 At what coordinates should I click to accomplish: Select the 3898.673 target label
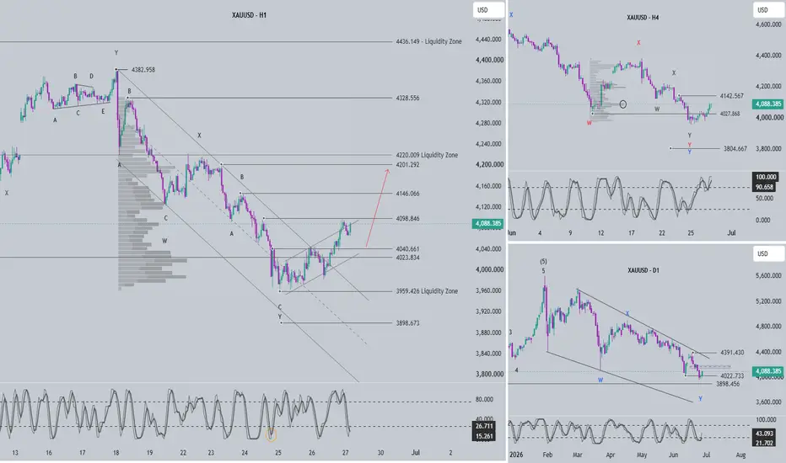point(407,323)
